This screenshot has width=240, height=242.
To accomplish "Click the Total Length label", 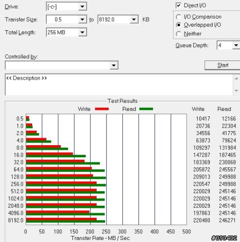I will (20, 32).
